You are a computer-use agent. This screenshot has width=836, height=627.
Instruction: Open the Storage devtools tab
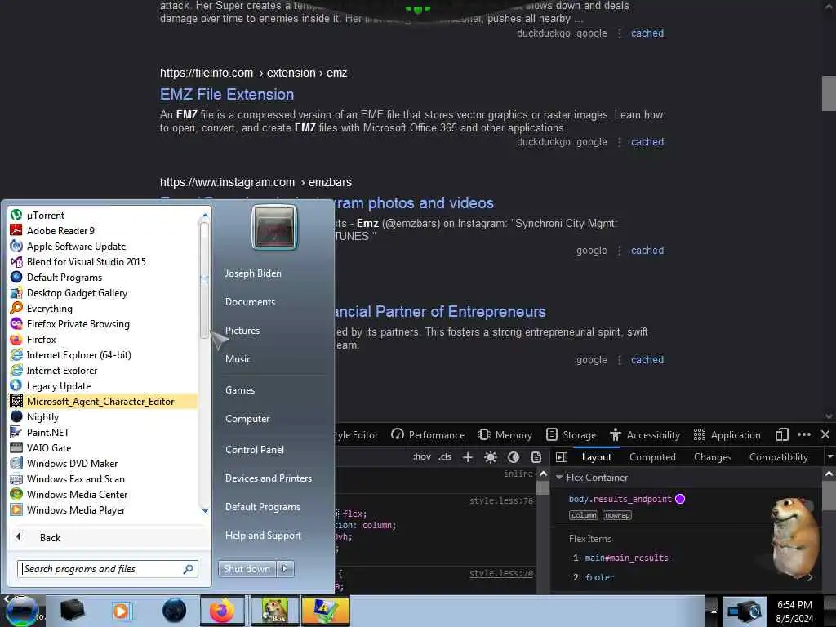click(571, 434)
